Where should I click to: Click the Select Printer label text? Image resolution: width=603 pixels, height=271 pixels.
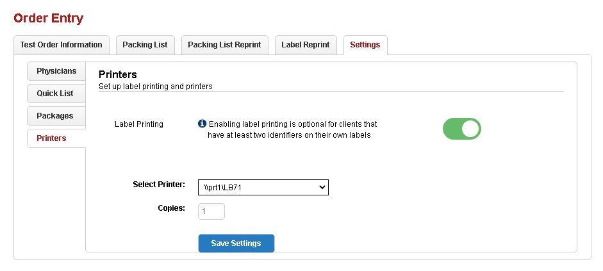[x=159, y=185]
